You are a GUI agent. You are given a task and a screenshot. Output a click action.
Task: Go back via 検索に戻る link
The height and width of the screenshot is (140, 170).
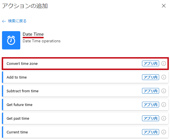pos(17,21)
